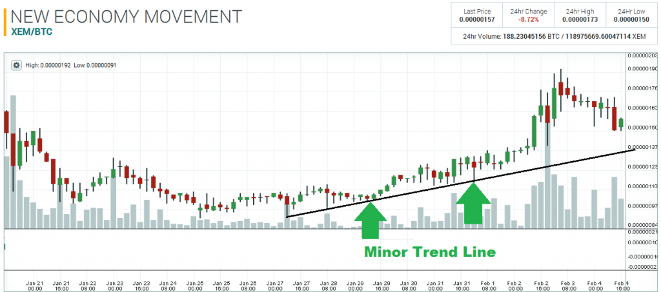This screenshot has height=292, width=661.
Task: Click the Jan 22 08:00 time axis label
Action: [88, 286]
